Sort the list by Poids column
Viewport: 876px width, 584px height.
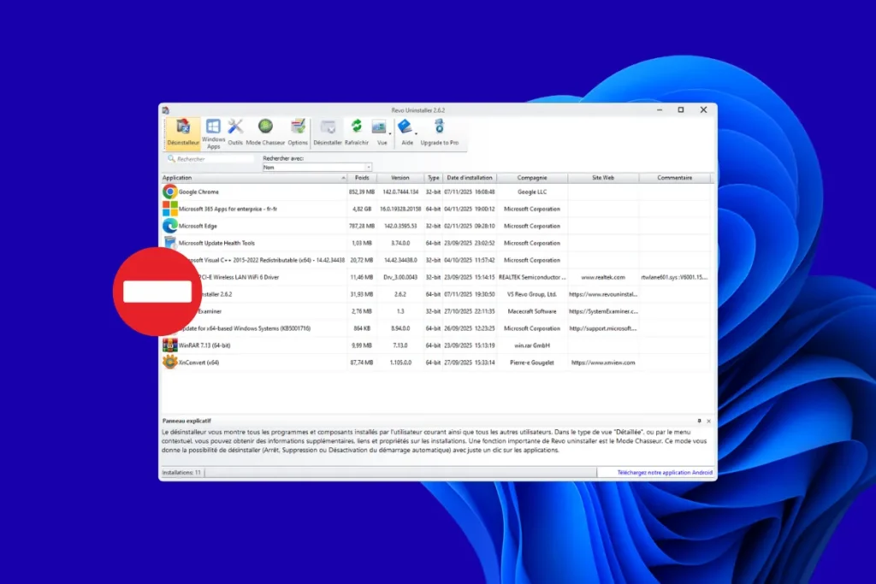[361, 178]
